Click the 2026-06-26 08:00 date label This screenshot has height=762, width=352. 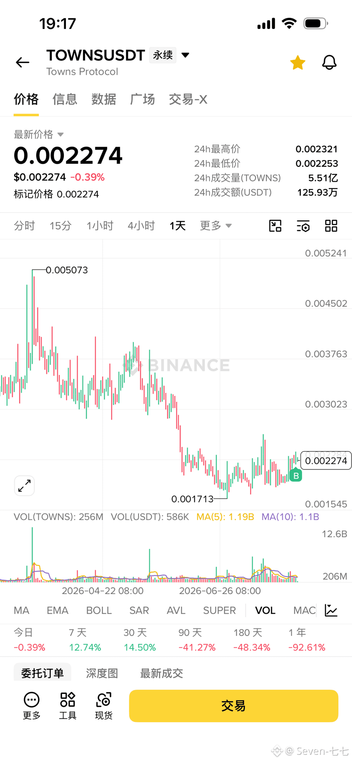(x=220, y=591)
